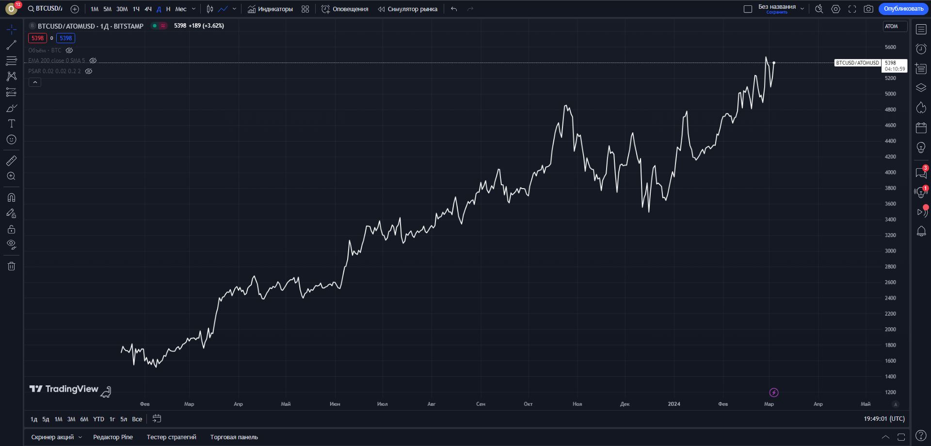Open the ideas lightbulb panel

921,148
